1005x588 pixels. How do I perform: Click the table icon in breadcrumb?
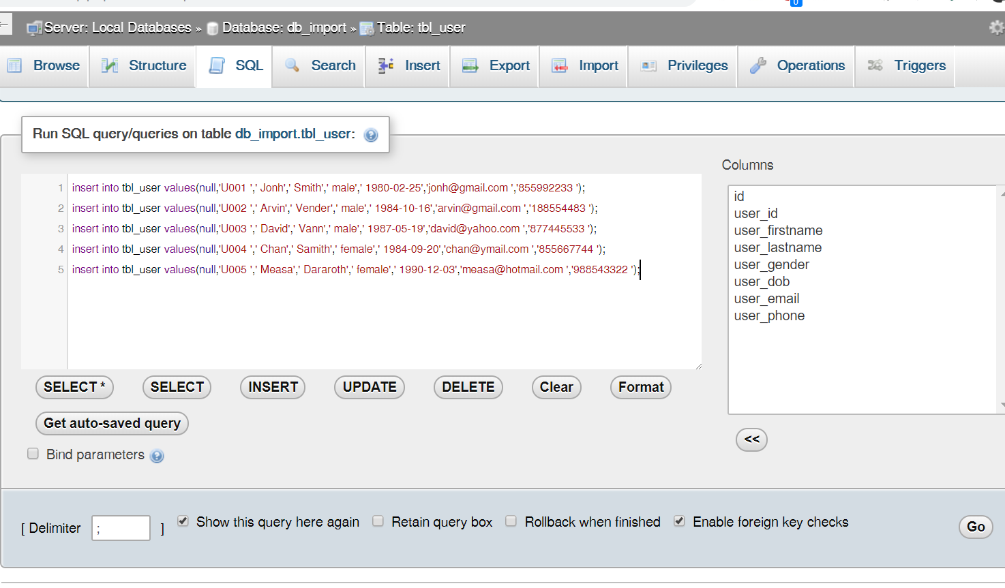[367, 28]
